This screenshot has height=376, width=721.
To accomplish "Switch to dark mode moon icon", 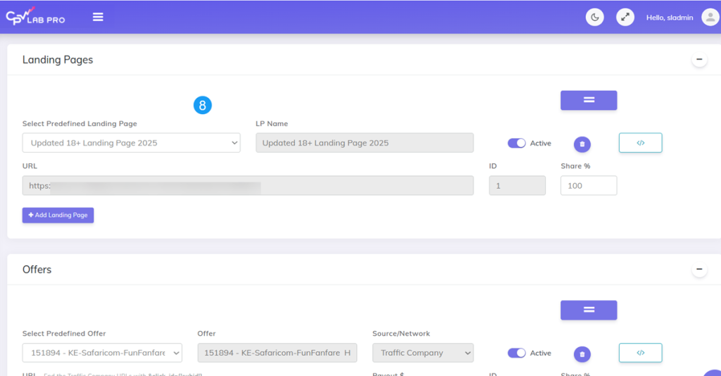I will pos(594,18).
